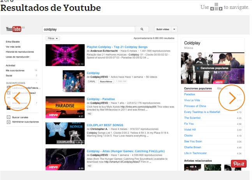Click Anderson Echternacht uploader name
The width and height of the screenshot is (252, 180).
click(x=104, y=51)
